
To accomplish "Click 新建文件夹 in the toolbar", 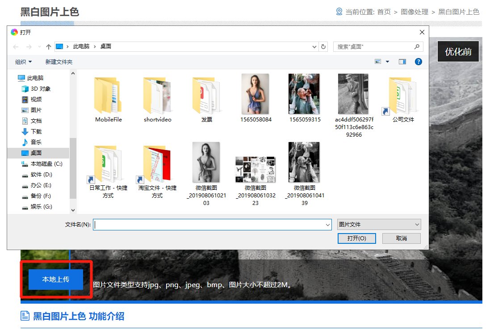I will click(59, 62).
